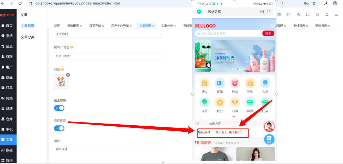Click the refresh icon in phone address bar

tap(268, 12)
